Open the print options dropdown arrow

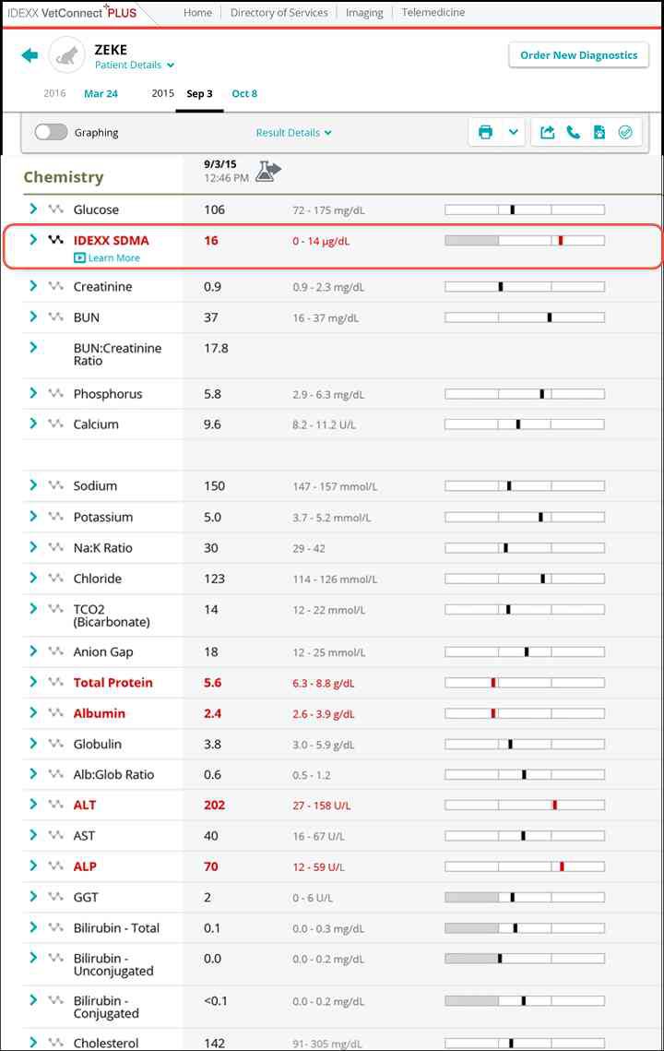pyautogui.click(x=514, y=133)
